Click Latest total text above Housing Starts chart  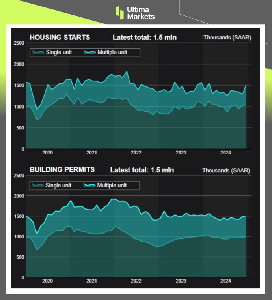coord(144,37)
